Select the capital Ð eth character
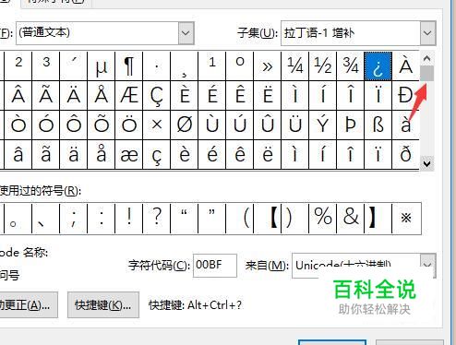The height and width of the screenshot is (345, 456). coord(406,95)
